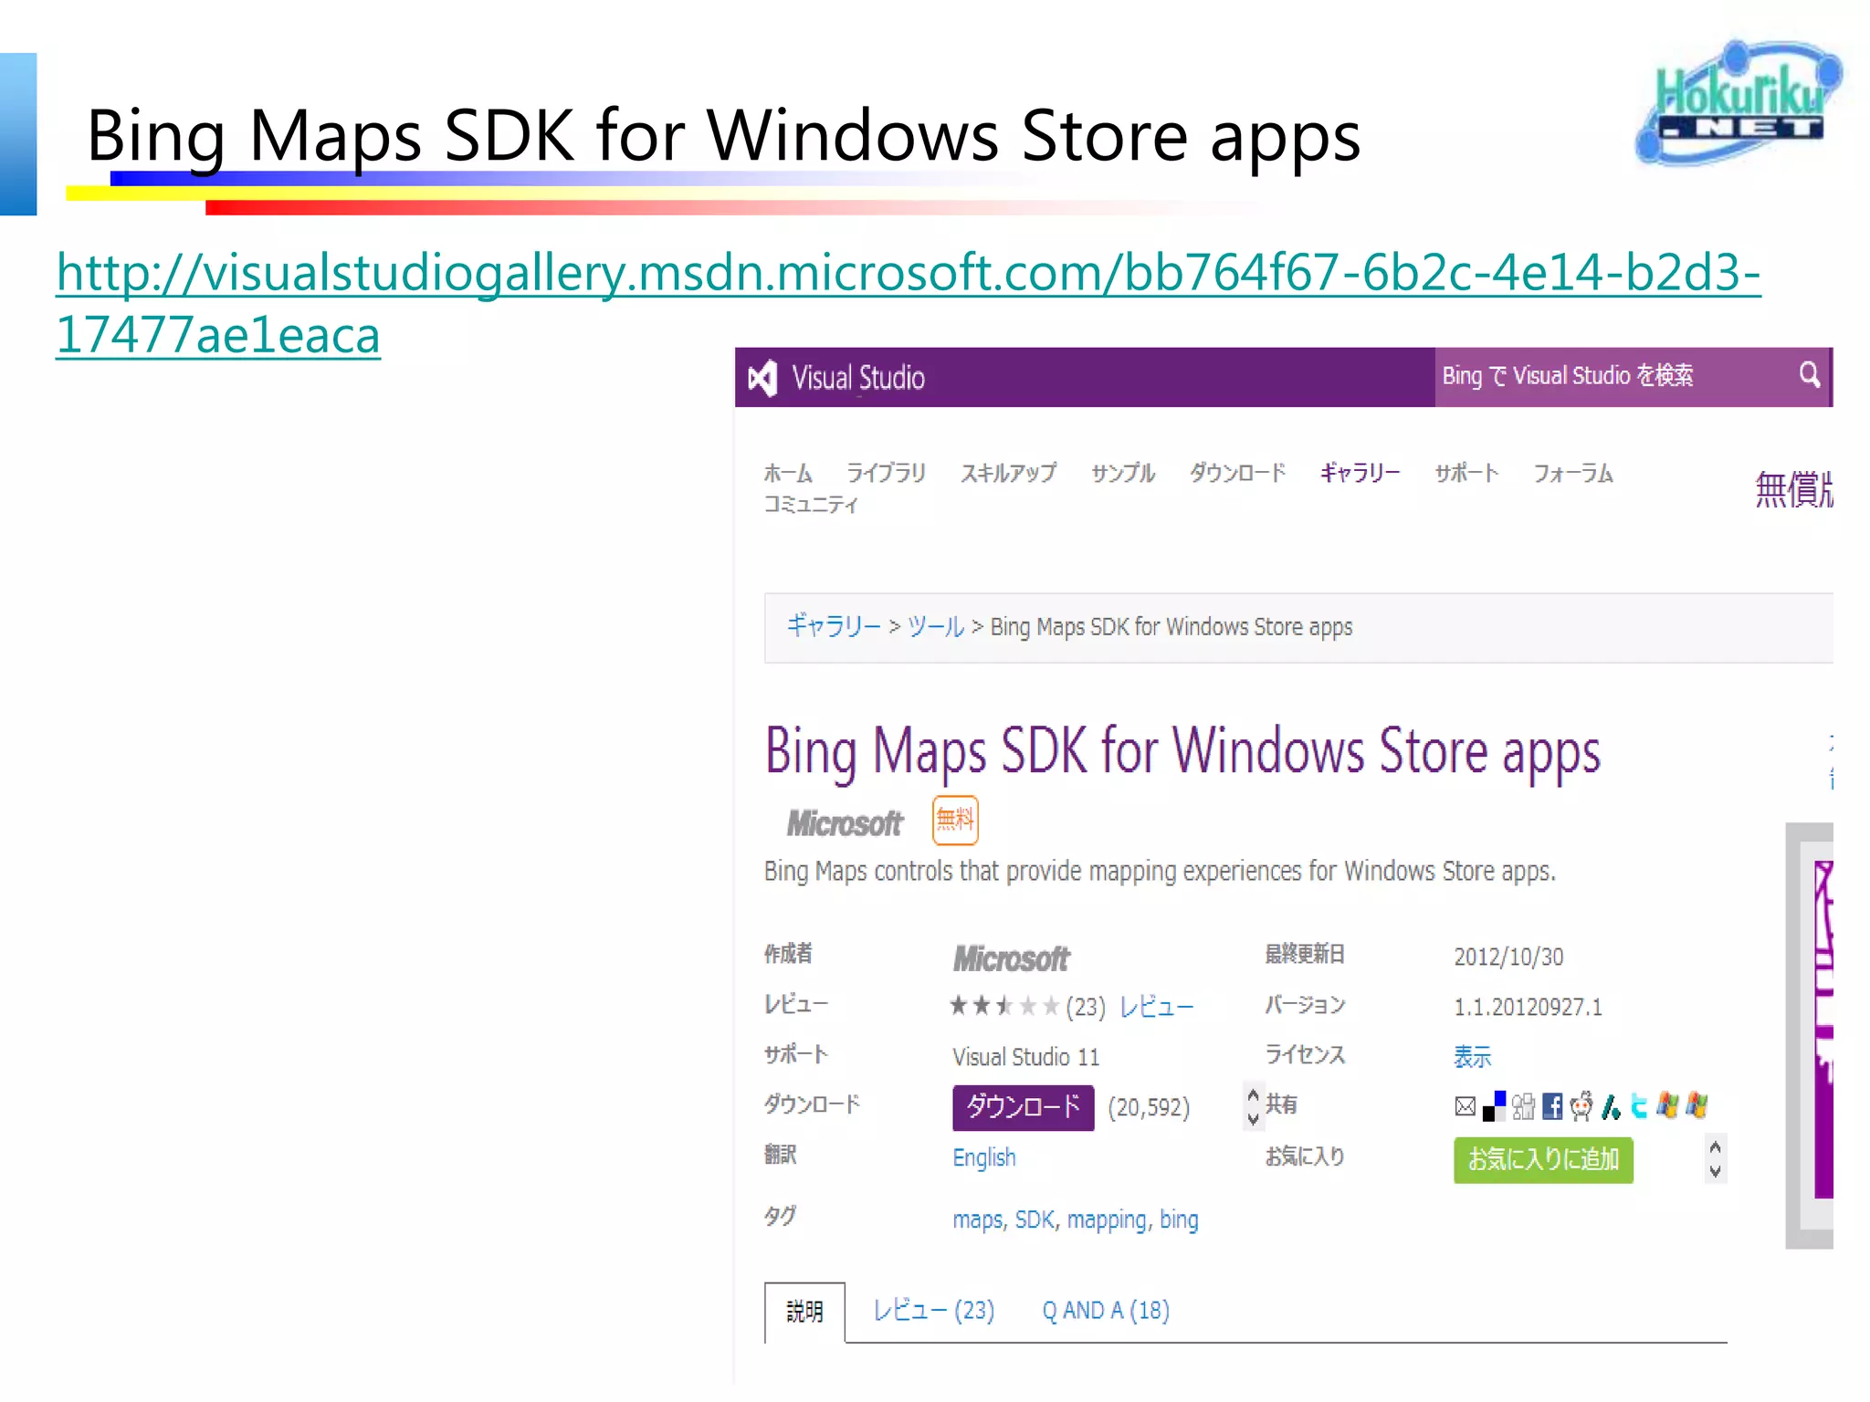Click the English translation link
1870x1402 pixels.
(x=984, y=1157)
